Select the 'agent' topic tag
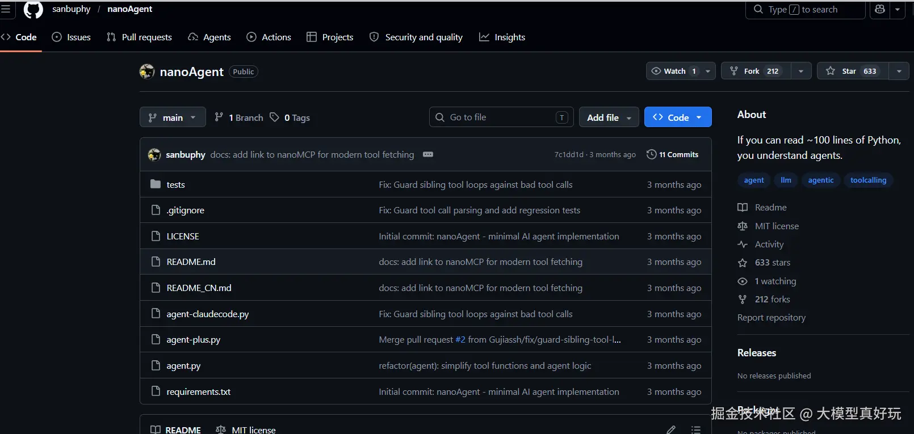The height and width of the screenshot is (434, 914). coord(754,180)
